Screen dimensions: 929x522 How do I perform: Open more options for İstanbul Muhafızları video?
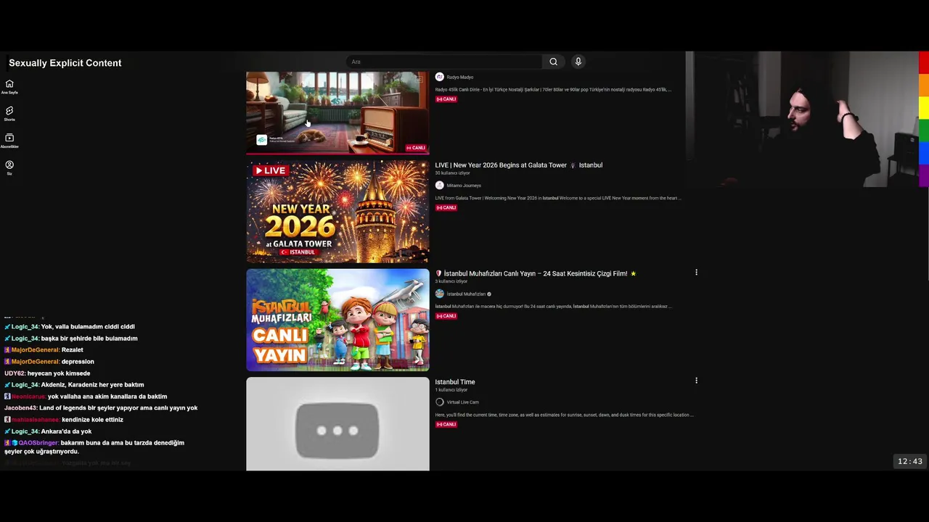pyautogui.click(x=696, y=273)
